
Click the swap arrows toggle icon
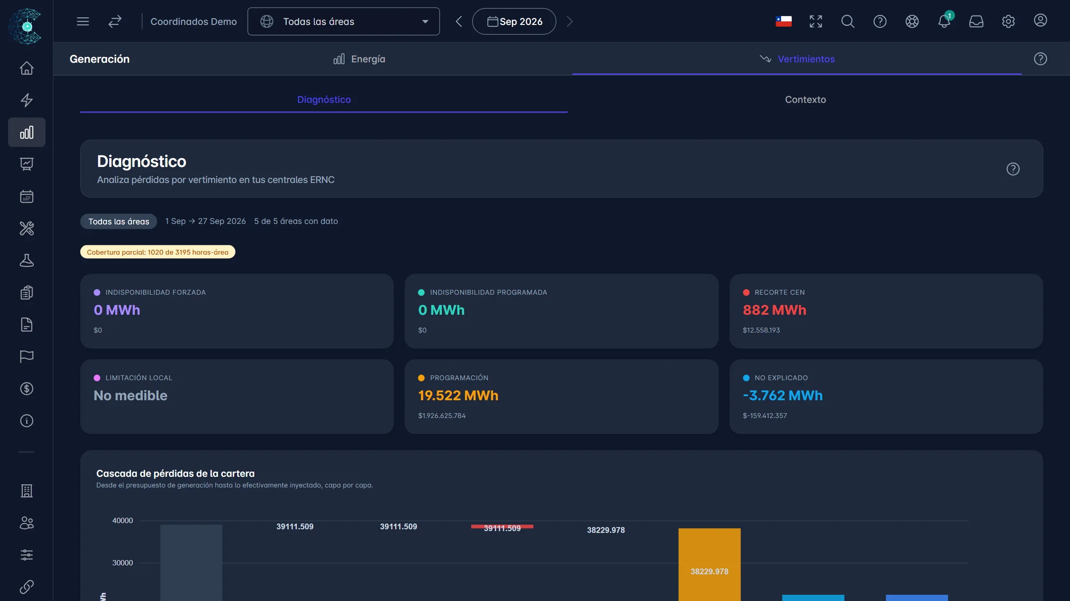(x=115, y=21)
